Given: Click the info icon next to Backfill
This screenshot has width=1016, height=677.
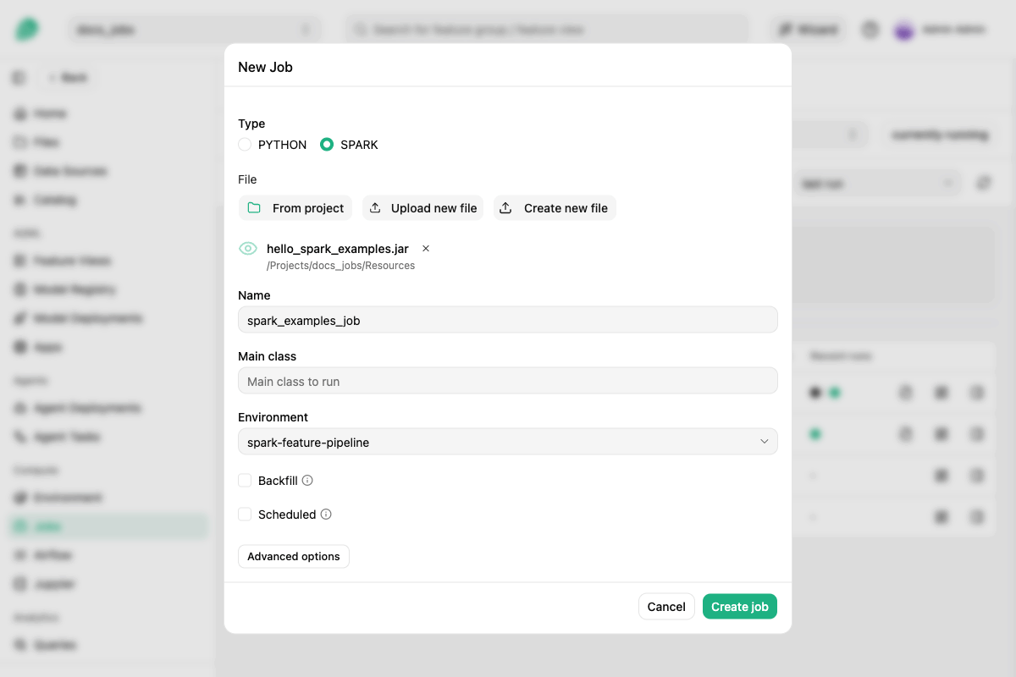Looking at the screenshot, I should [307, 481].
